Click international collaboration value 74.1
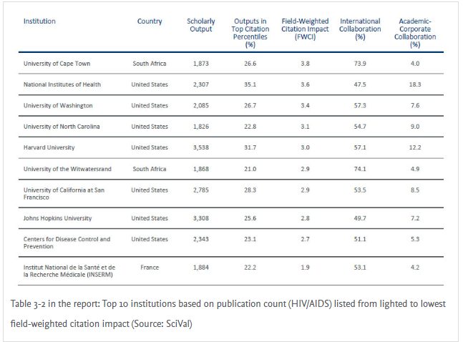463x342 pixels. [360, 169]
